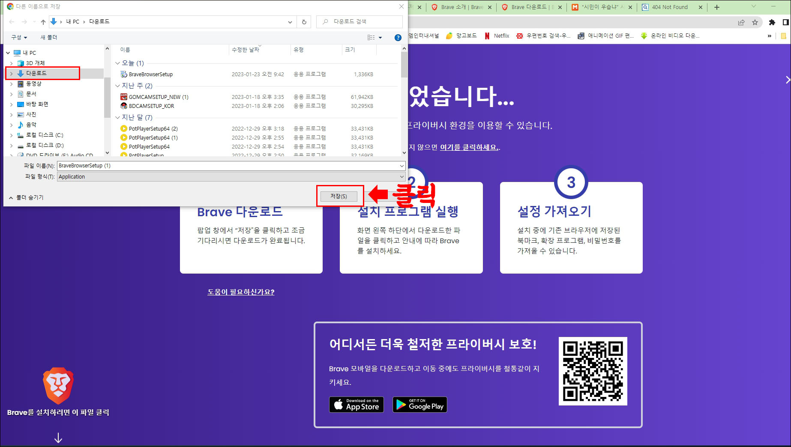This screenshot has width=791, height=447.
Task: Open the Netflix bookmark
Action: click(x=497, y=36)
